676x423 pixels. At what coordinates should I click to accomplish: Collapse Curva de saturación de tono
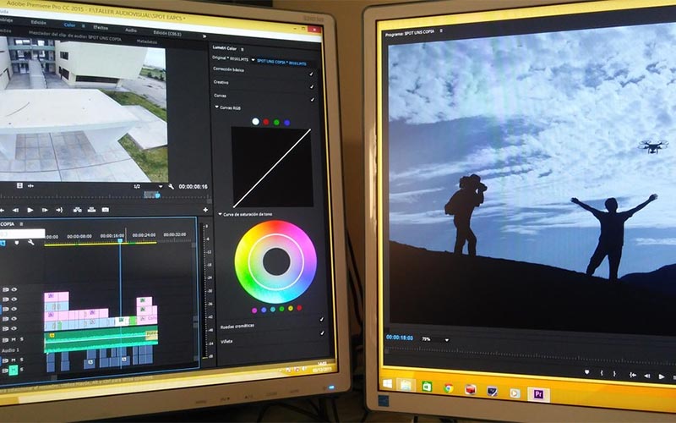[220, 214]
